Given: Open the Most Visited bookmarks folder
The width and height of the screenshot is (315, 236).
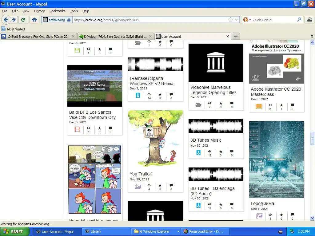Looking at the screenshot, I should [13, 29].
